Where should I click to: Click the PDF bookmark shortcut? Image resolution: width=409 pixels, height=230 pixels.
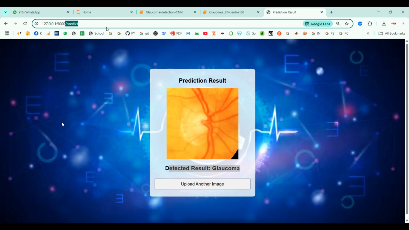(x=176, y=33)
